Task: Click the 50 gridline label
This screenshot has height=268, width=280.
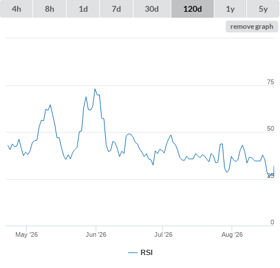Action: click(x=271, y=128)
